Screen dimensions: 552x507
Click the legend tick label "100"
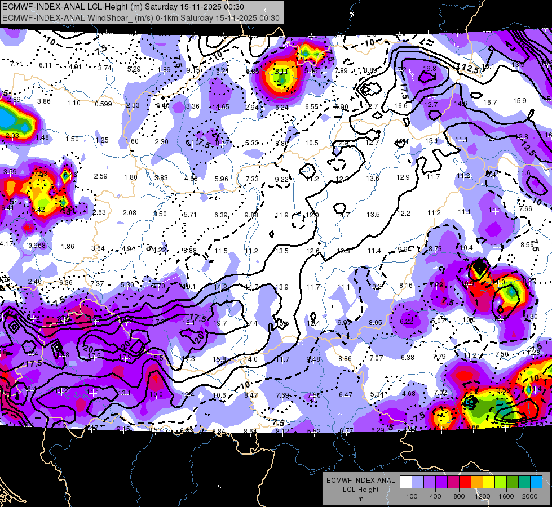click(x=412, y=496)
